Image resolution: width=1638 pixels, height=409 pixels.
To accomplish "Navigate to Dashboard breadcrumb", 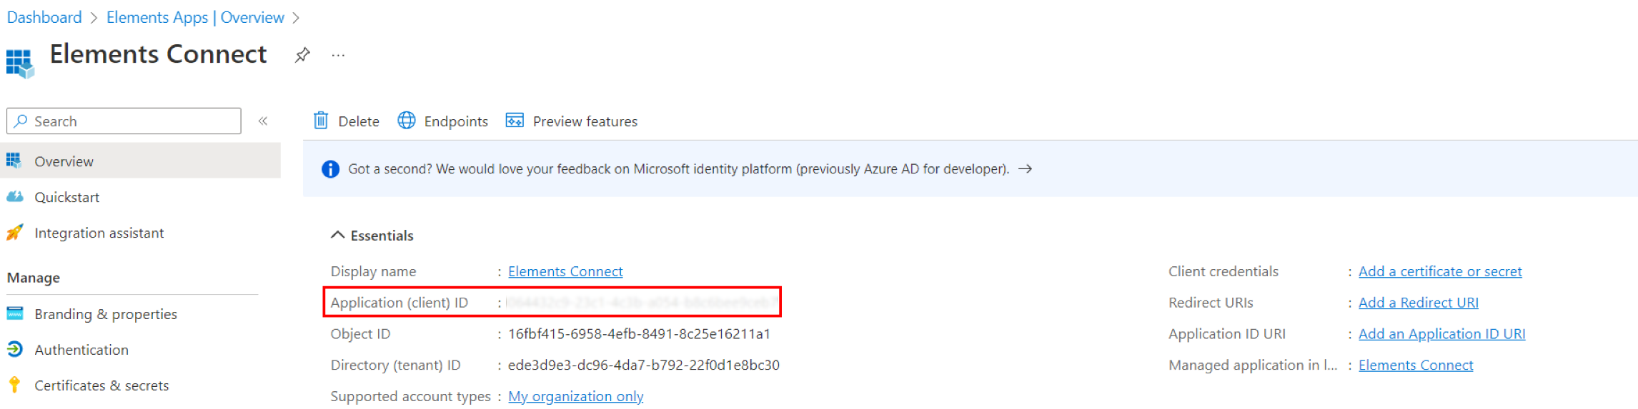I will pos(44,17).
